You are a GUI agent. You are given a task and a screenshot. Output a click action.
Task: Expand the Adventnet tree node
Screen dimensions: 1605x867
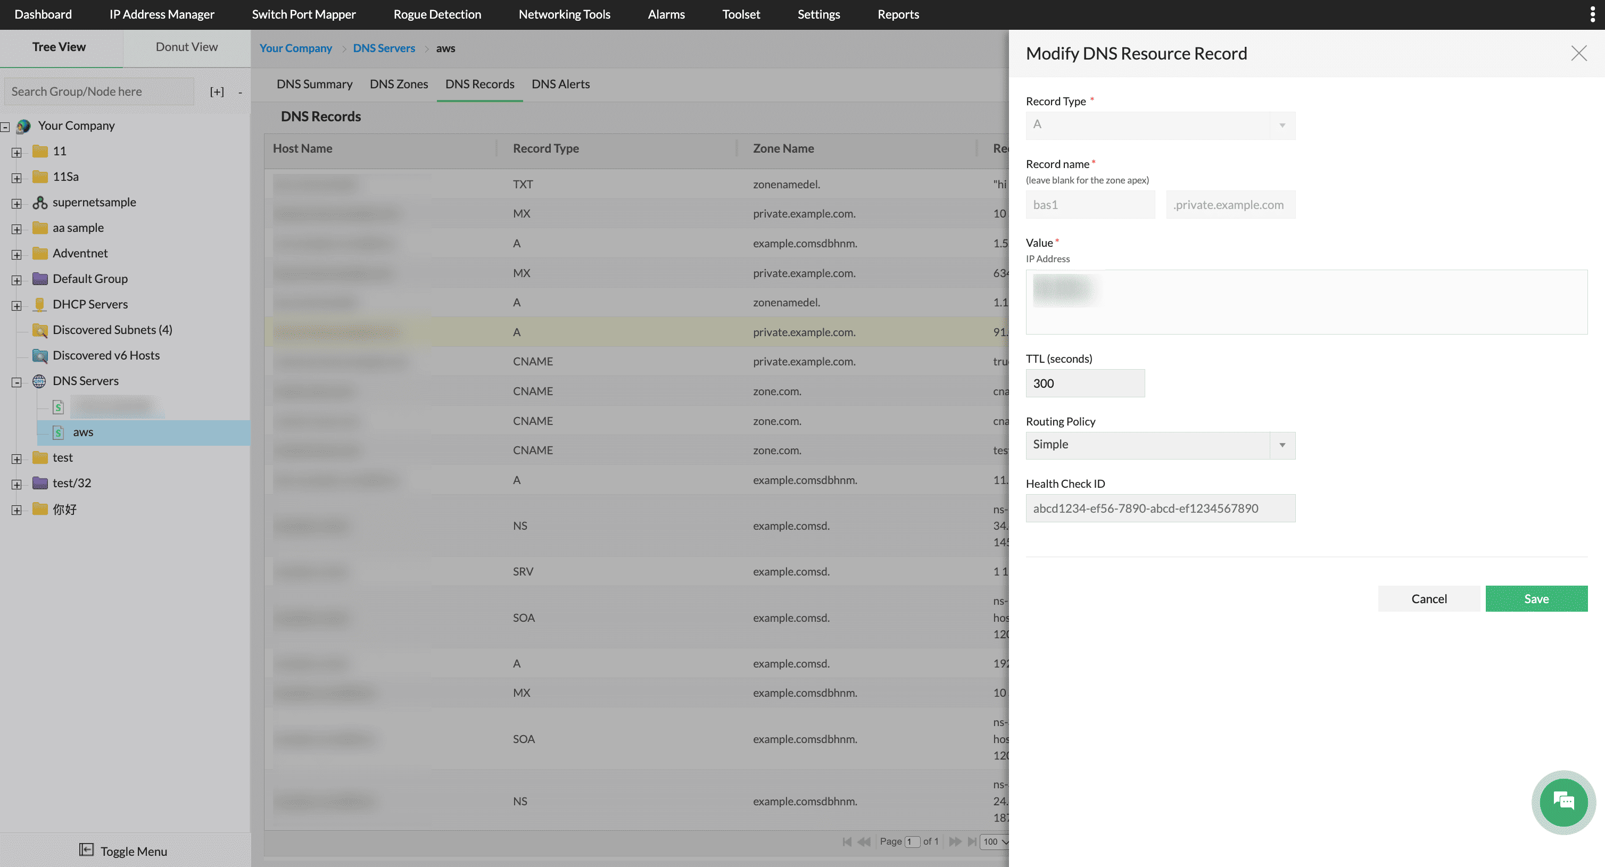click(x=17, y=255)
